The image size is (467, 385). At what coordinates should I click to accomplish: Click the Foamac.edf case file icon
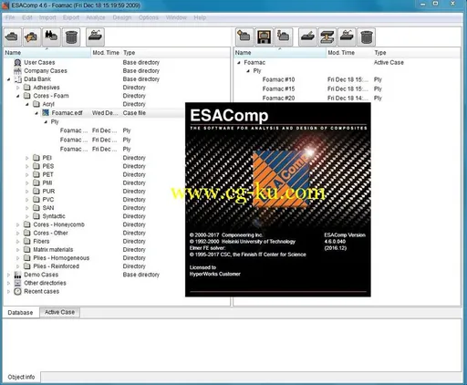pos(46,113)
